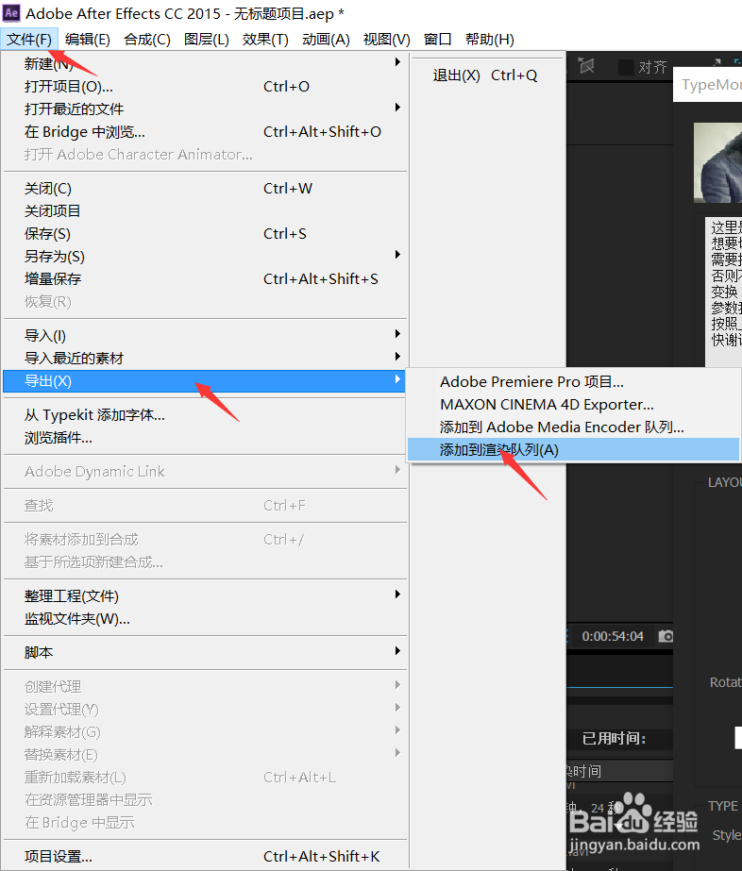Open the 合成(C) menu
Screen dimensions: 742x871
pyautogui.click(x=146, y=40)
